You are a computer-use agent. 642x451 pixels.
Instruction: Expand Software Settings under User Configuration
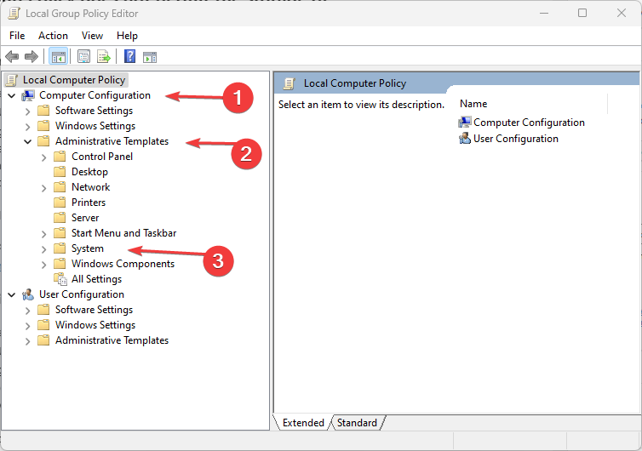[x=27, y=311]
